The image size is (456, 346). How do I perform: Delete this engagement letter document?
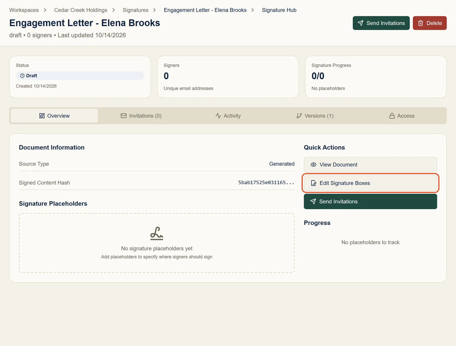tap(430, 23)
